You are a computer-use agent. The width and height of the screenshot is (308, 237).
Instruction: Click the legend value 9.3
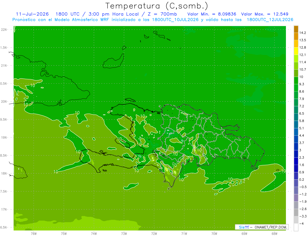tap(302, 84)
